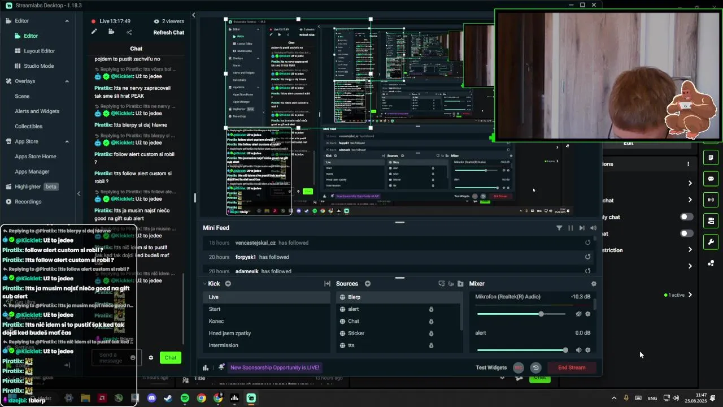Viewport: 723px width, 407px height.
Task: Unmute the Mikrofon audio source
Action: [x=578, y=314]
